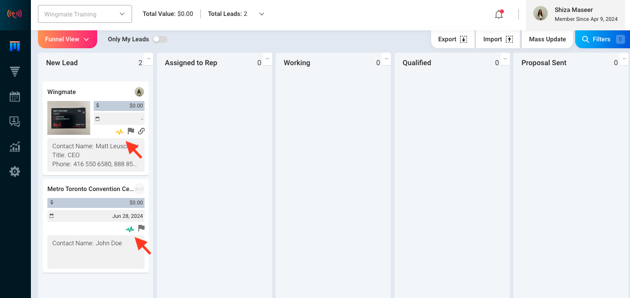Viewport: 630px width, 298px height.
Task: Collapse the Proposal Sent column
Action: [x=624, y=59]
